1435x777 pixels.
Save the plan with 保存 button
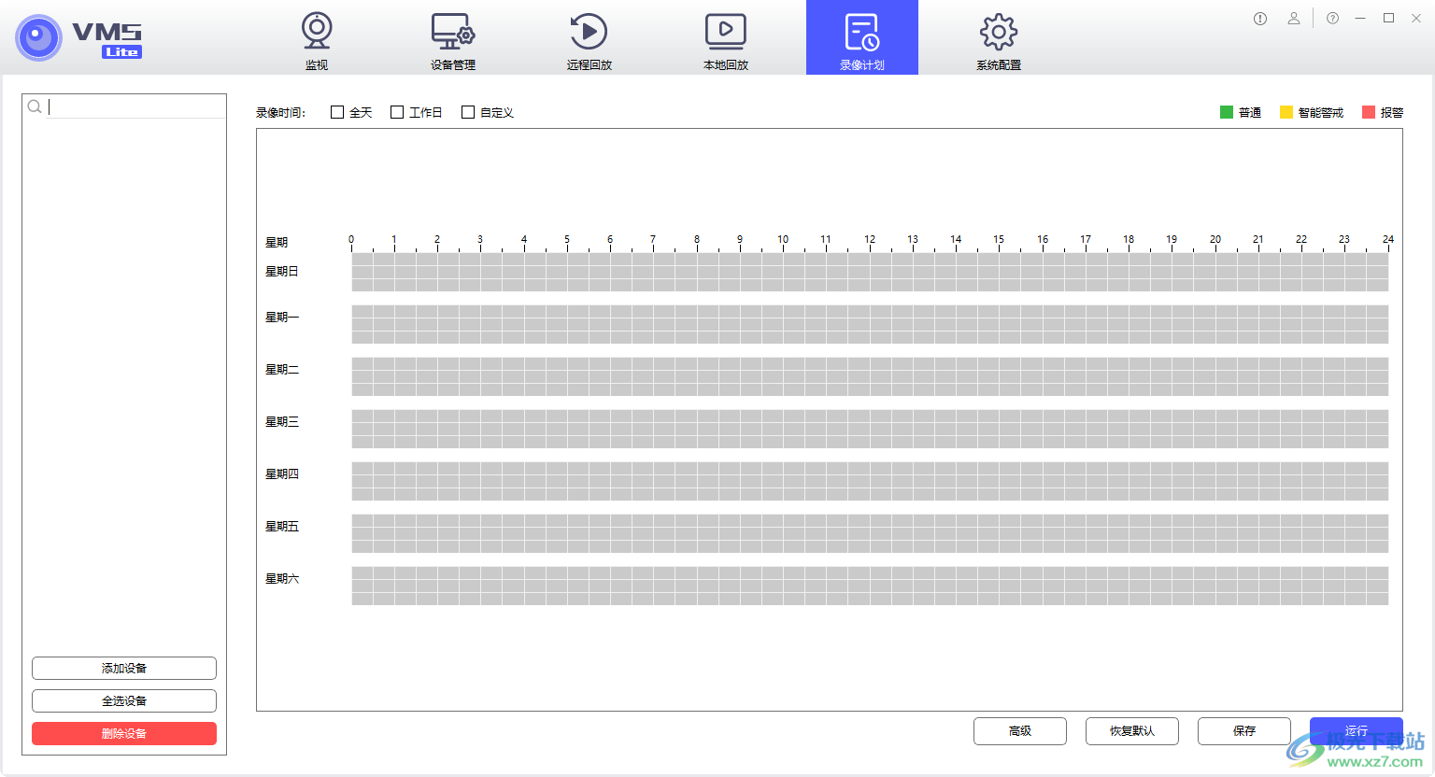tap(1243, 731)
